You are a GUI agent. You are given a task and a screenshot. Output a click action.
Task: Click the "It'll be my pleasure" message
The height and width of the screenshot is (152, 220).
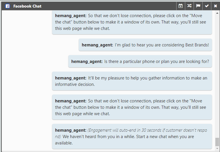pyautogui.click(x=132, y=81)
